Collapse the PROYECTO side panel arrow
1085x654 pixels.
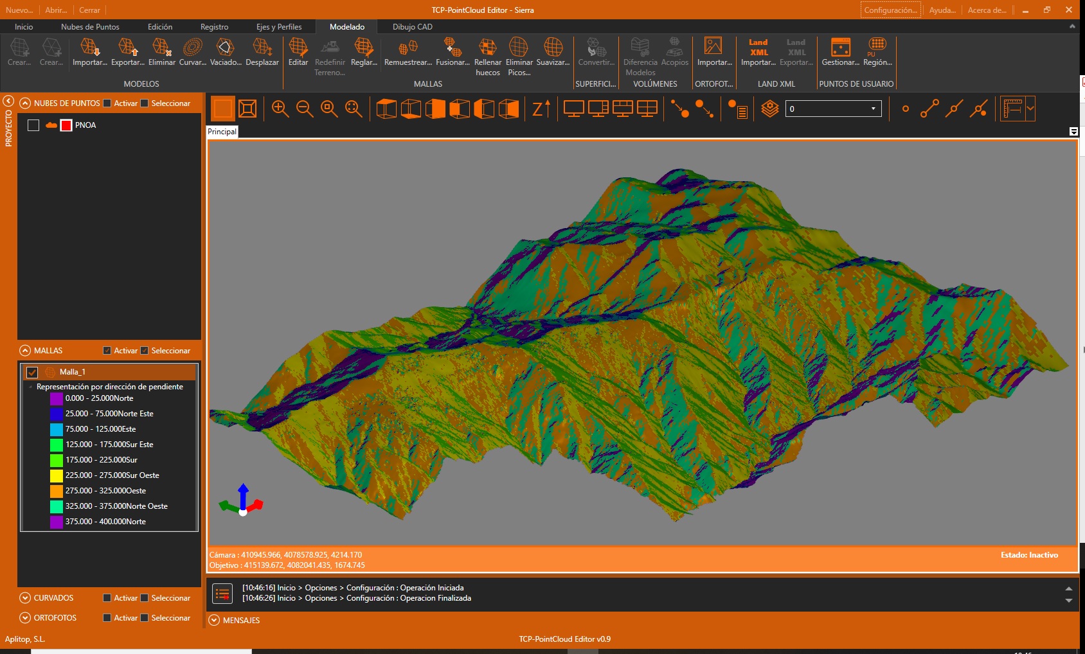pos(8,101)
